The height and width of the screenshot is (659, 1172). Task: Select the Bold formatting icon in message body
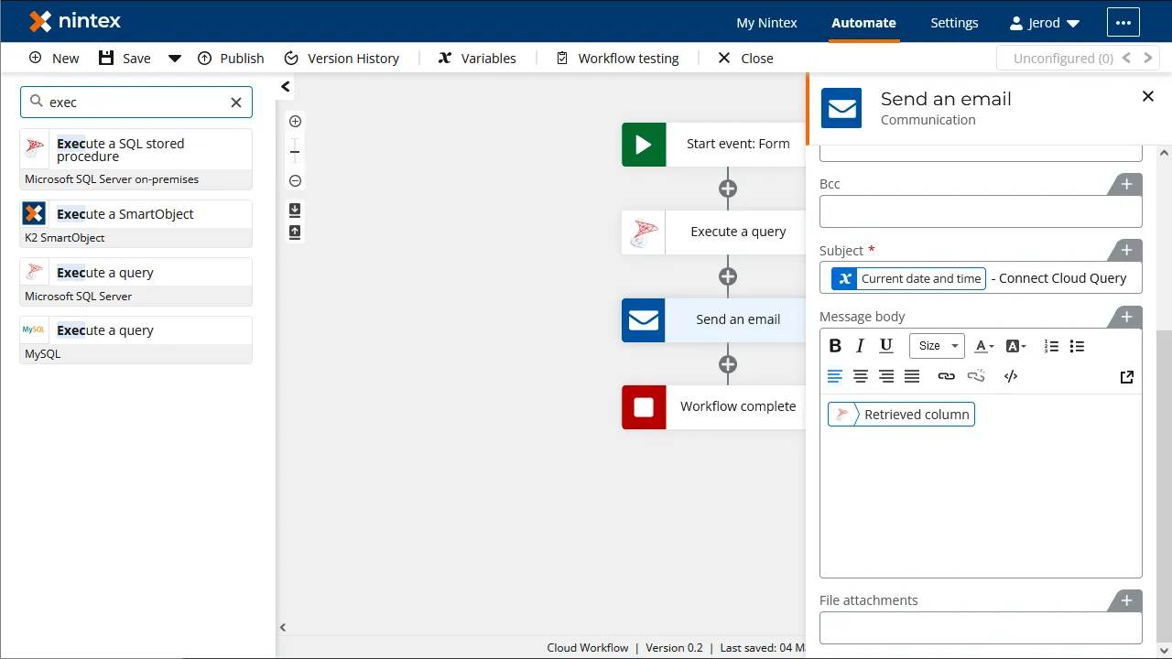click(x=835, y=345)
